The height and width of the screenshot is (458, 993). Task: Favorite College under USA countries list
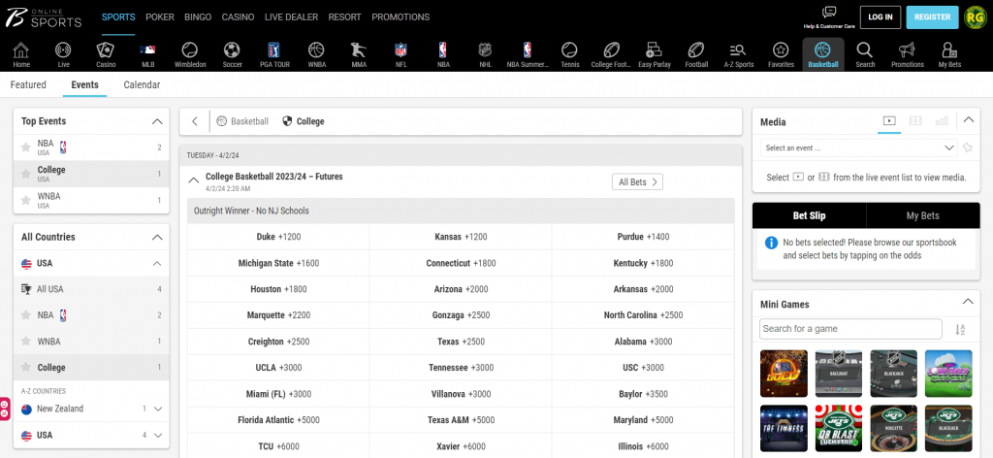point(26,368)
